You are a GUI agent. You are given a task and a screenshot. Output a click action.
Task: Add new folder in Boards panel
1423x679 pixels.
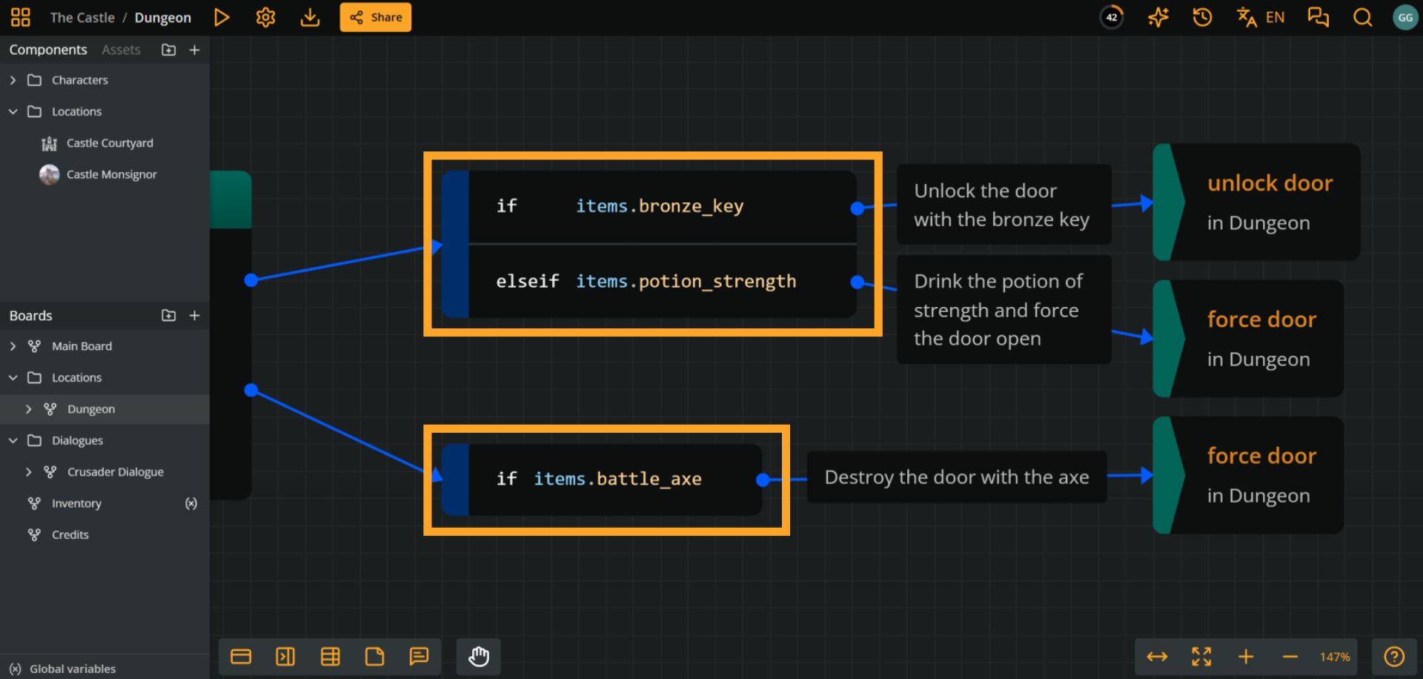[x=169, y=315]
